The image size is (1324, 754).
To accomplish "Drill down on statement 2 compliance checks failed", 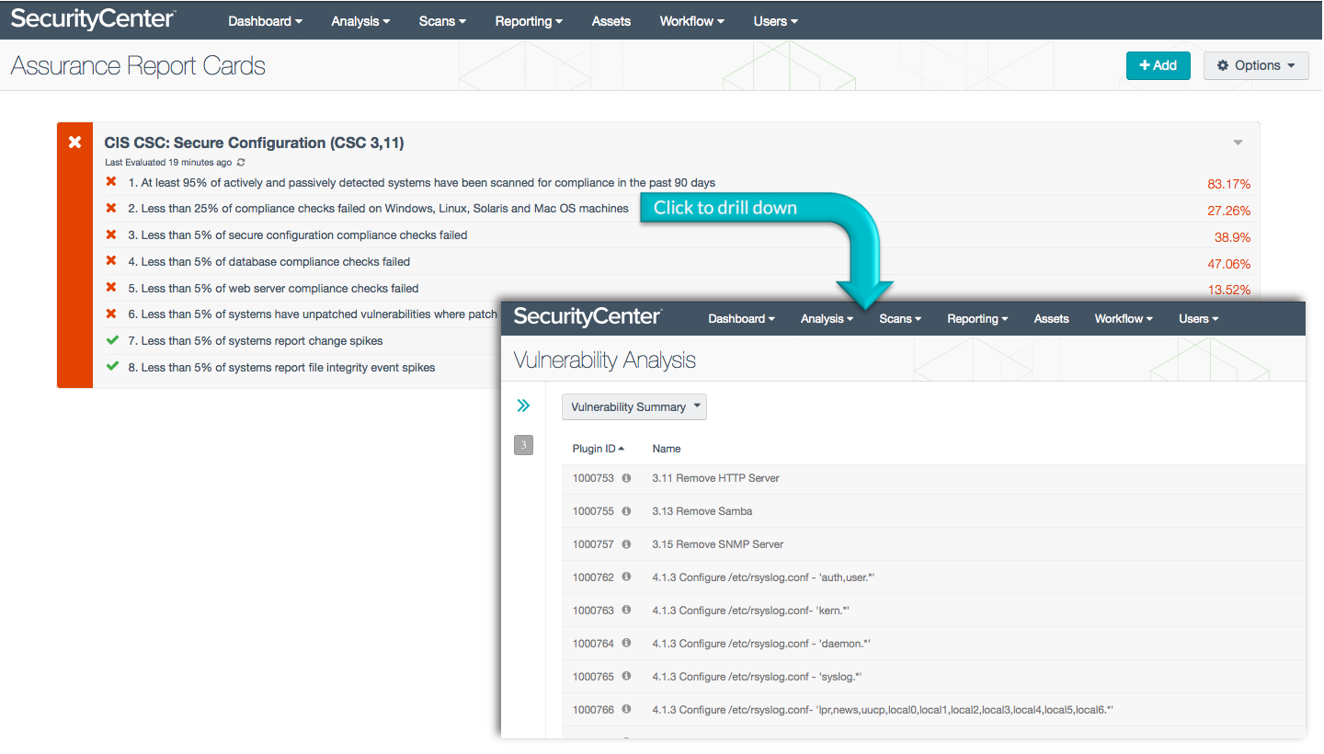I will coord(378,209).
